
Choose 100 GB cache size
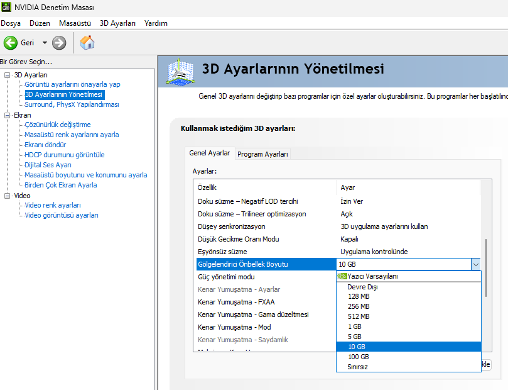pyautogui.click(x=409, y=357)
